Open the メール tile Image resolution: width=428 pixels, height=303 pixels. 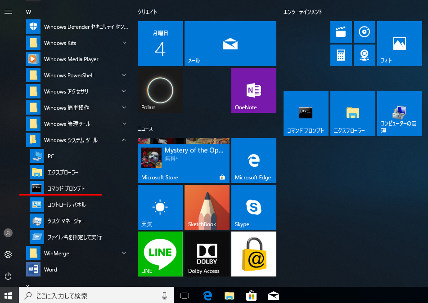pyautogui.click(x=230, y=44)
